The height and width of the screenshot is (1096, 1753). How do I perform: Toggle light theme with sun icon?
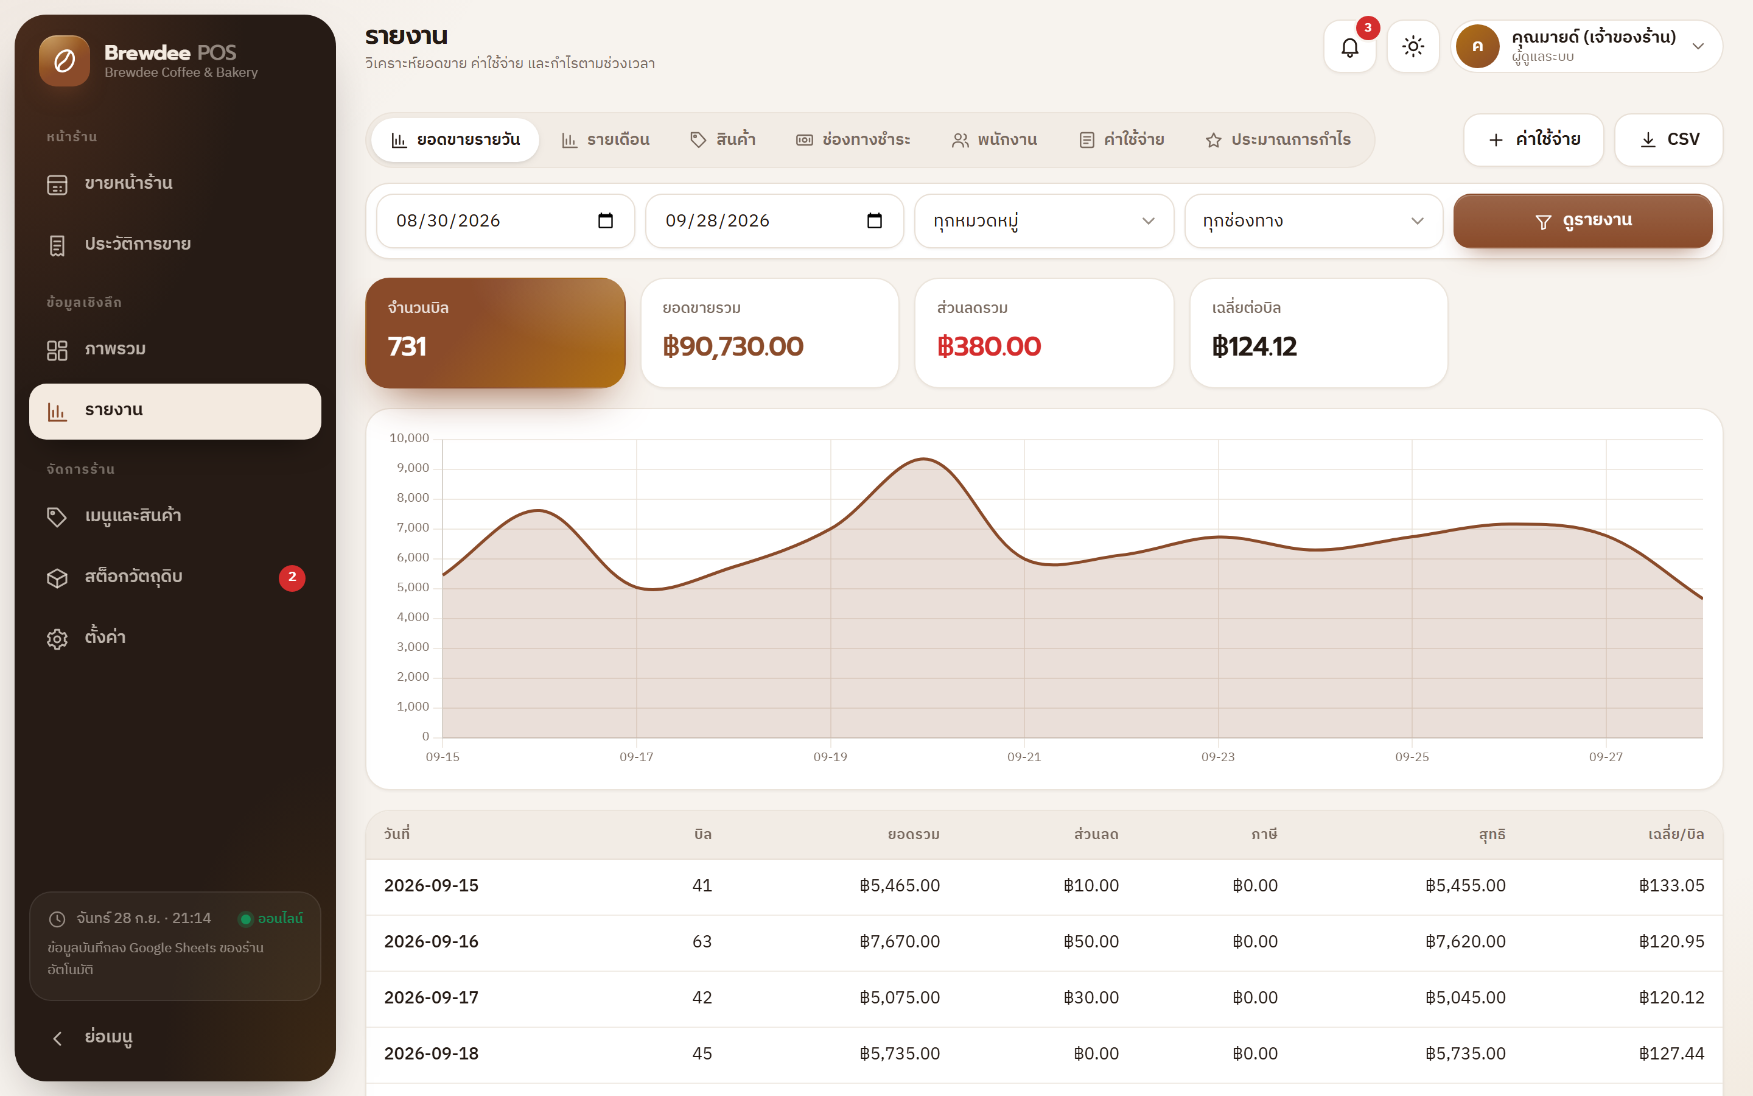(x=1413, y=47)
